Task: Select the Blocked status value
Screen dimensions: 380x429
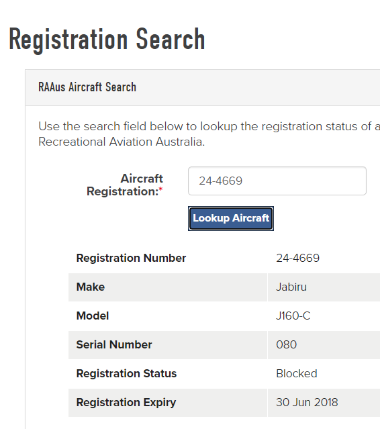Action: (x=297, y=373)
